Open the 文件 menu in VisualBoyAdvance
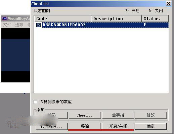Image resolution: width=174 pixels, height=134 pixels. click(7, 25)
